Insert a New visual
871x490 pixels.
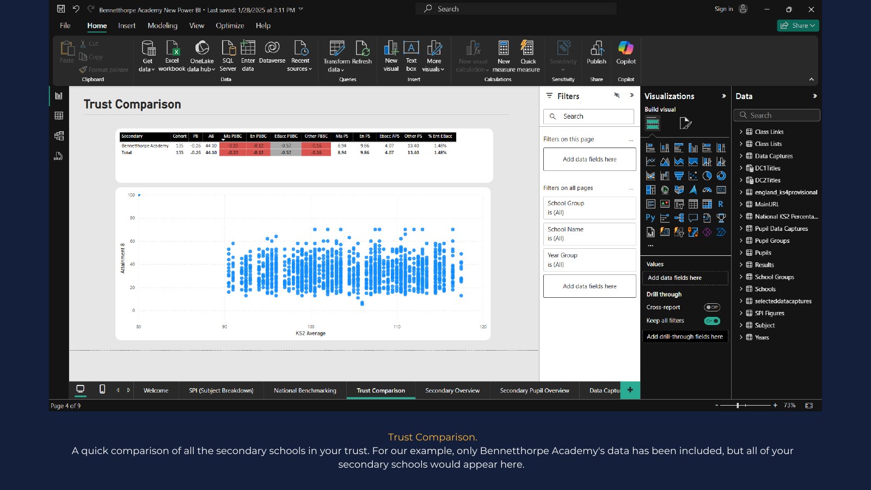[391, 56]
